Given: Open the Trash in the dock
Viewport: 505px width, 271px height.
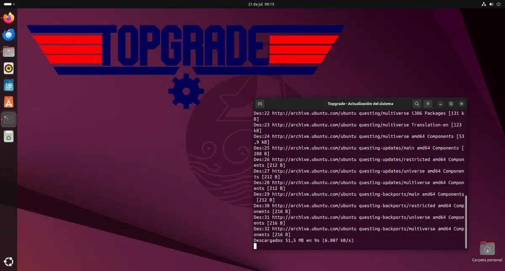Looking at the screenshot, I should (8, 136).
